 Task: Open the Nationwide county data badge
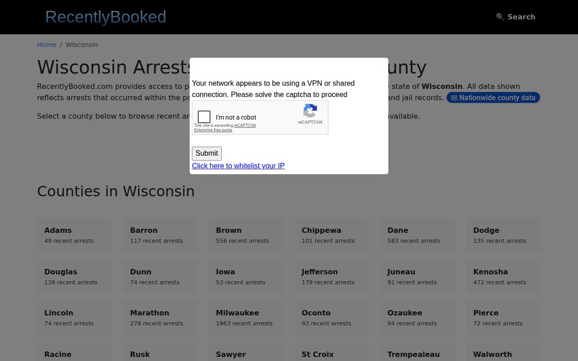493,97
